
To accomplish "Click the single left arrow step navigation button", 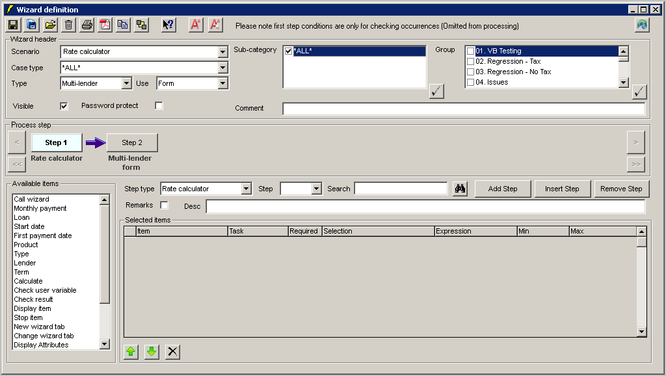I will 17,142.
